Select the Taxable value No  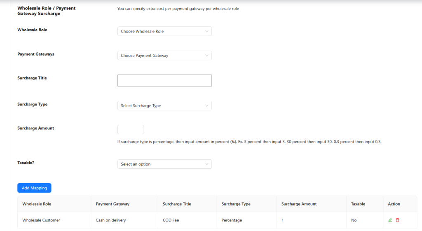click(354, 220)
